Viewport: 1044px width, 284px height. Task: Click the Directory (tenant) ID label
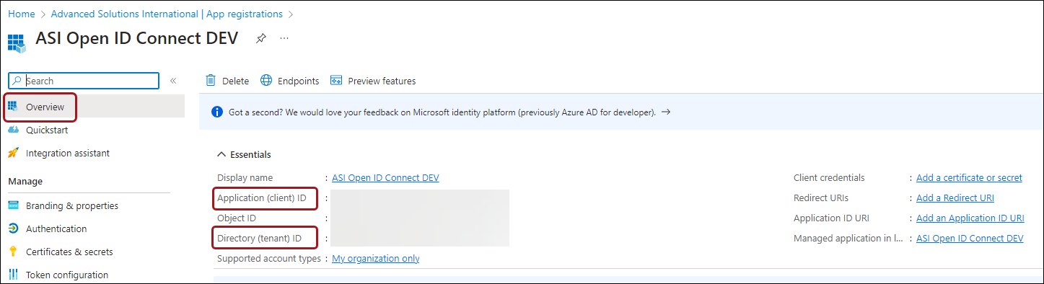(259, 238)
